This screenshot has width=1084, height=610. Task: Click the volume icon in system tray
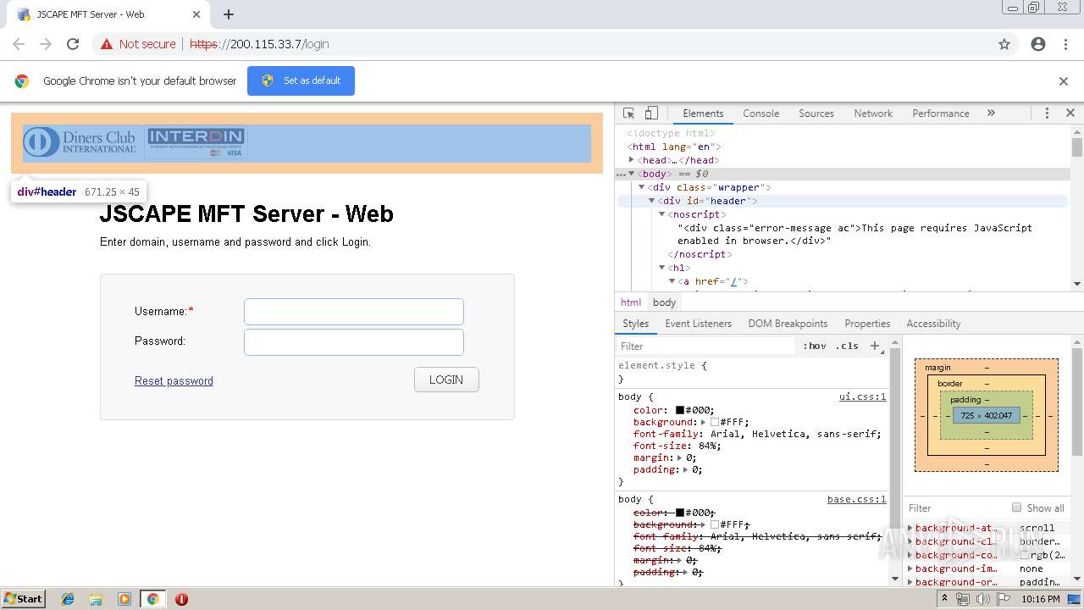coord(982,599)
